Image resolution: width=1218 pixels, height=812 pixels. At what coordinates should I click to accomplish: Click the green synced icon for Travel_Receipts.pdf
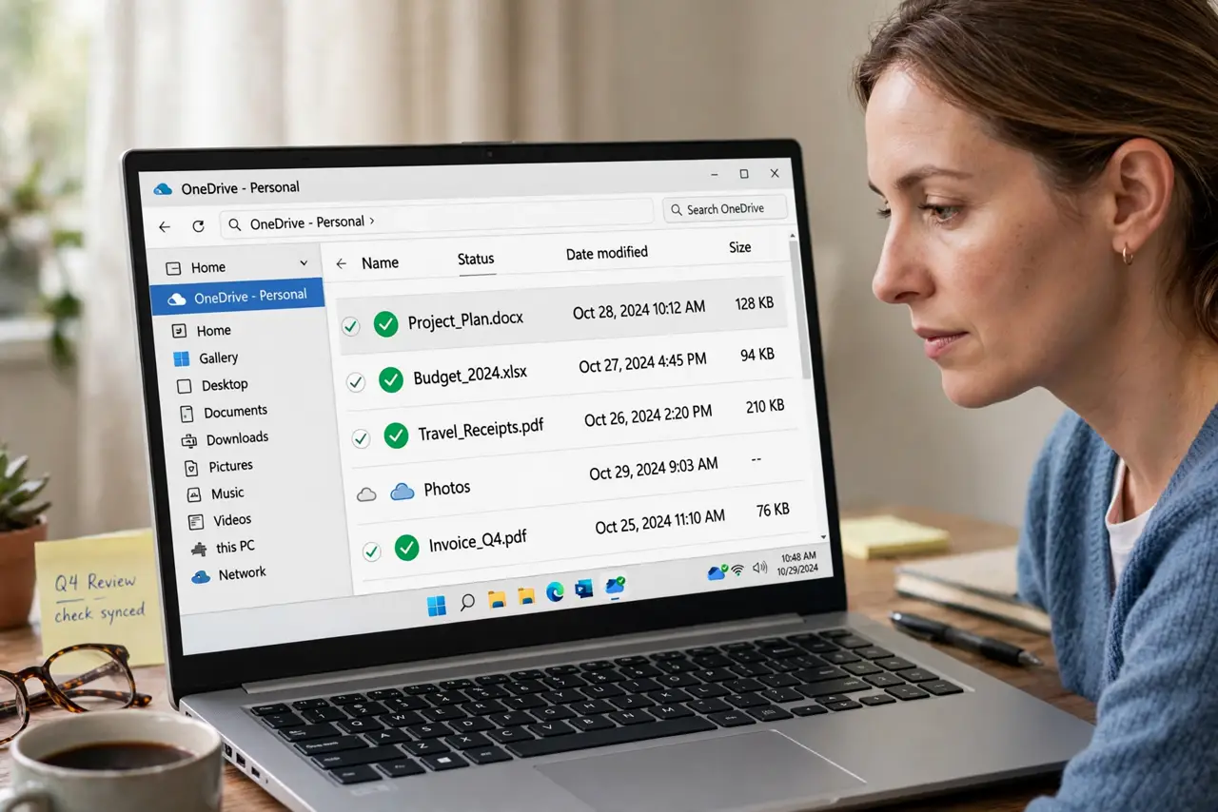coord(396,435)
